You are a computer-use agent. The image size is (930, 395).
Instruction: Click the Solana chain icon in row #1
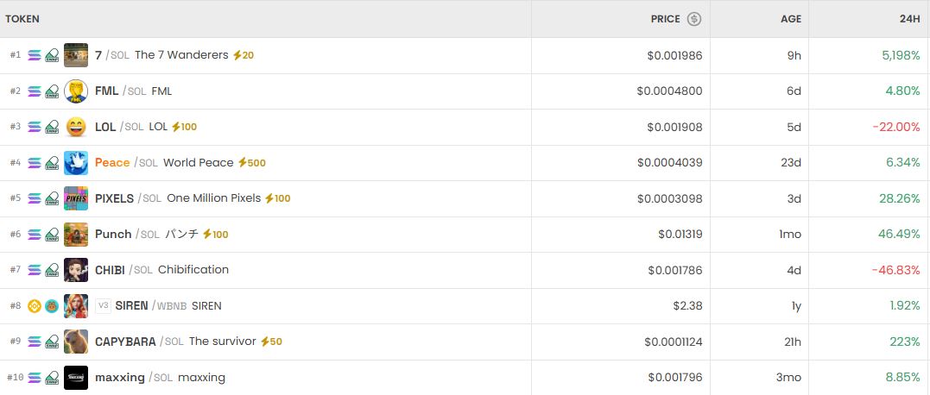35,55
